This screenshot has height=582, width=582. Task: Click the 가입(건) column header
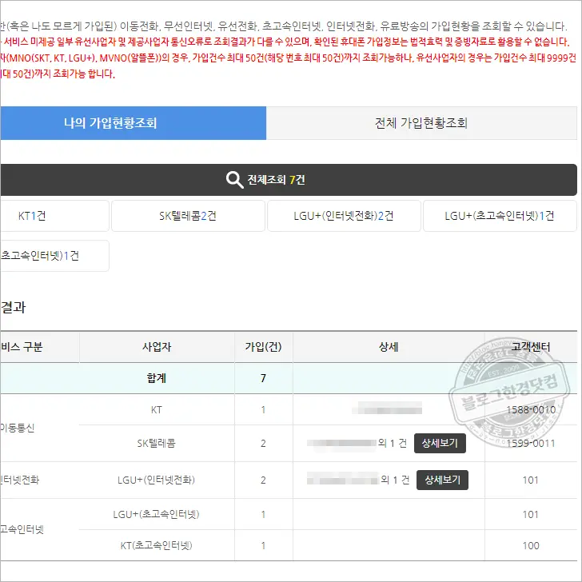(x=263, y=347)
